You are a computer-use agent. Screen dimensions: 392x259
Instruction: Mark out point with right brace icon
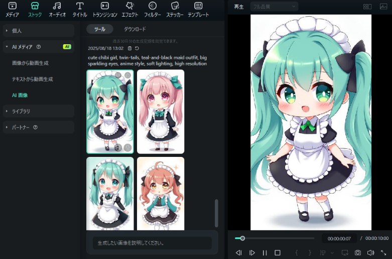(x=310, y=253)
